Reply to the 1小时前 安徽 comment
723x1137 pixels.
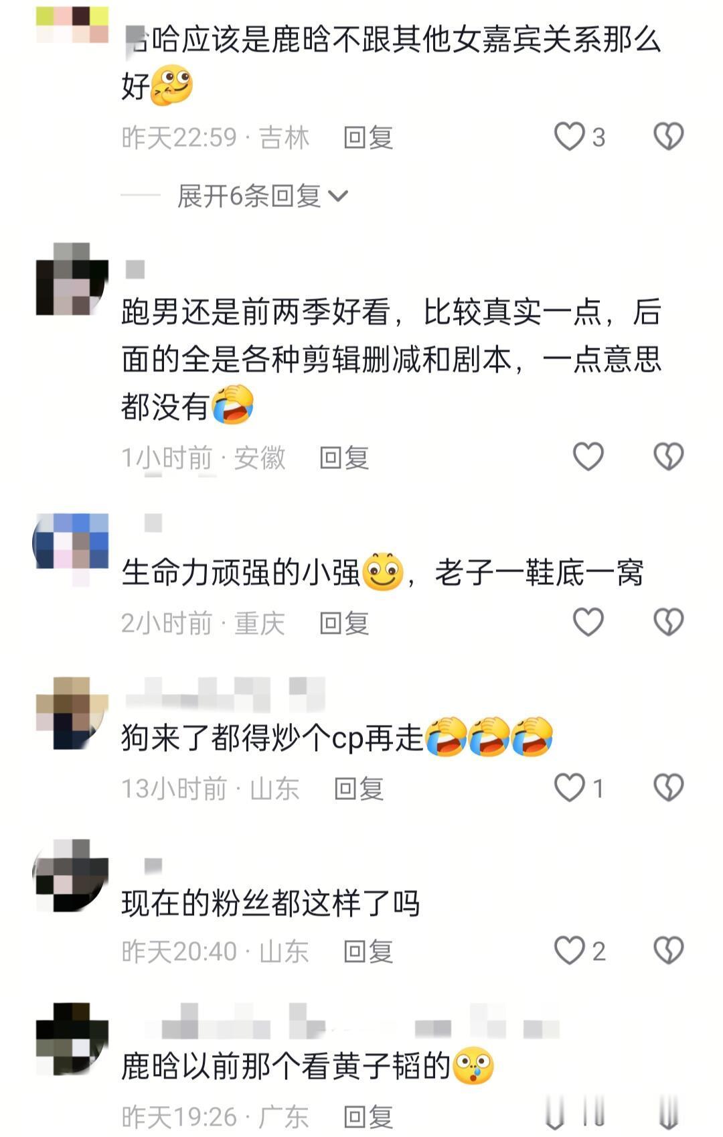coord(344,458)
